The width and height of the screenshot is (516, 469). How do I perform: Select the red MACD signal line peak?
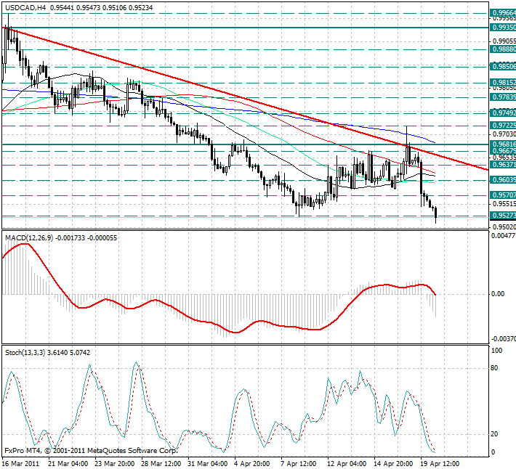(23, 245)
